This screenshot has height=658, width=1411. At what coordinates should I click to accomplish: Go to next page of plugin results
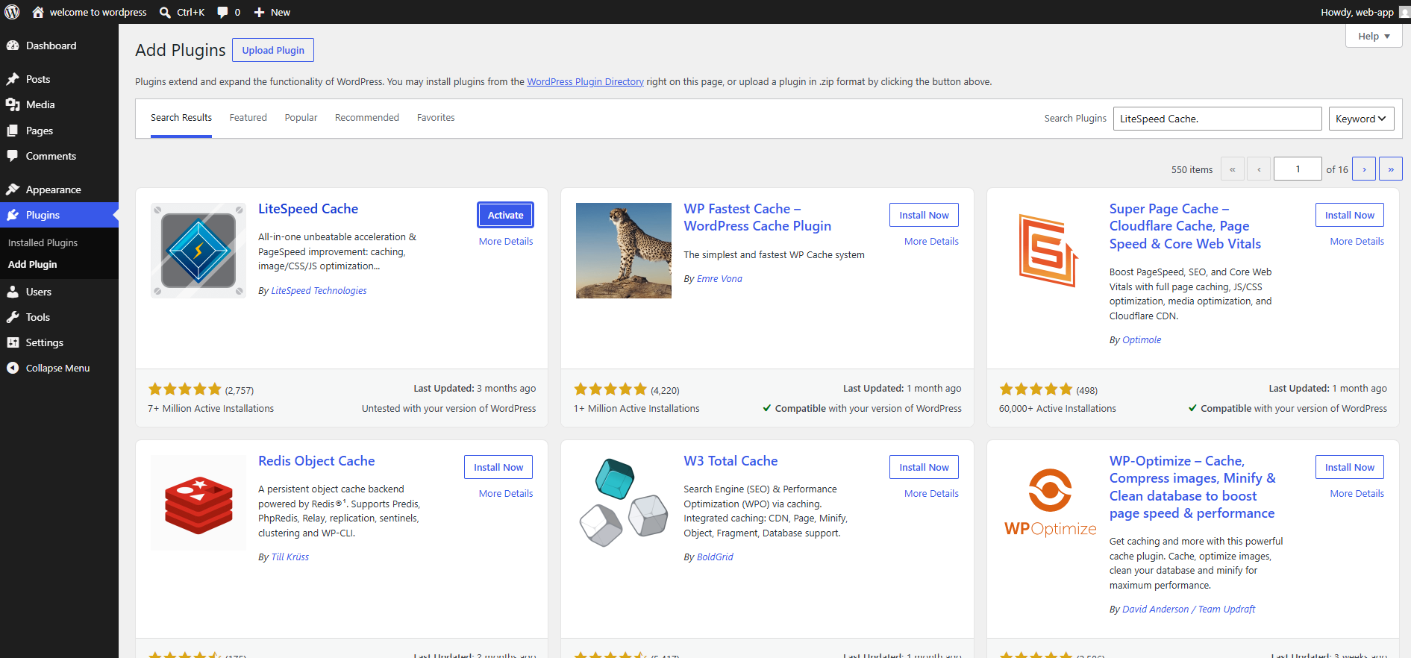[1364, 169]
